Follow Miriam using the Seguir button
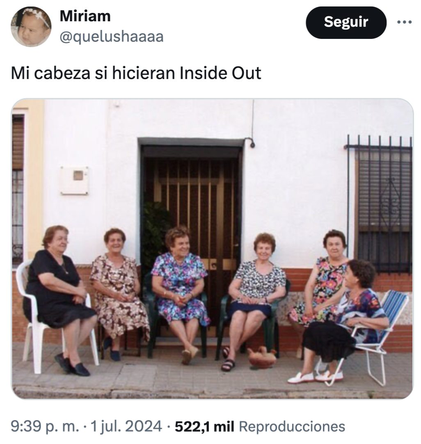The height and width of the screenshot is (444, 421). 346,23
